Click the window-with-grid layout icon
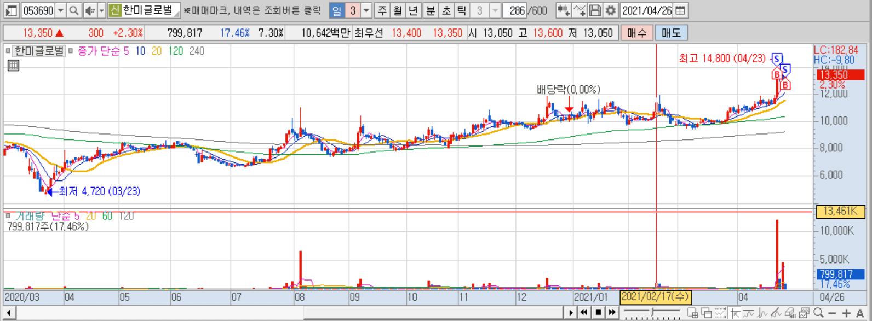 point(692,313)
